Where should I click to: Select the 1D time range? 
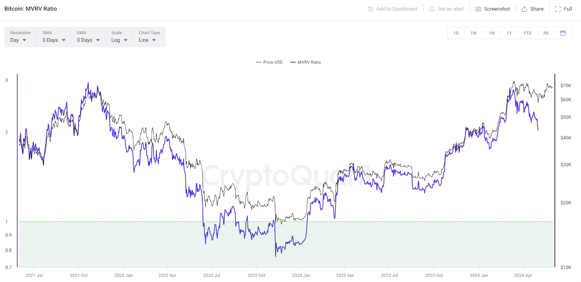[456, 33]
